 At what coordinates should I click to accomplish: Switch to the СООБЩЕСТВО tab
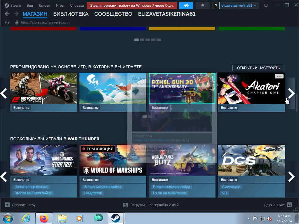tap(113, 14)
